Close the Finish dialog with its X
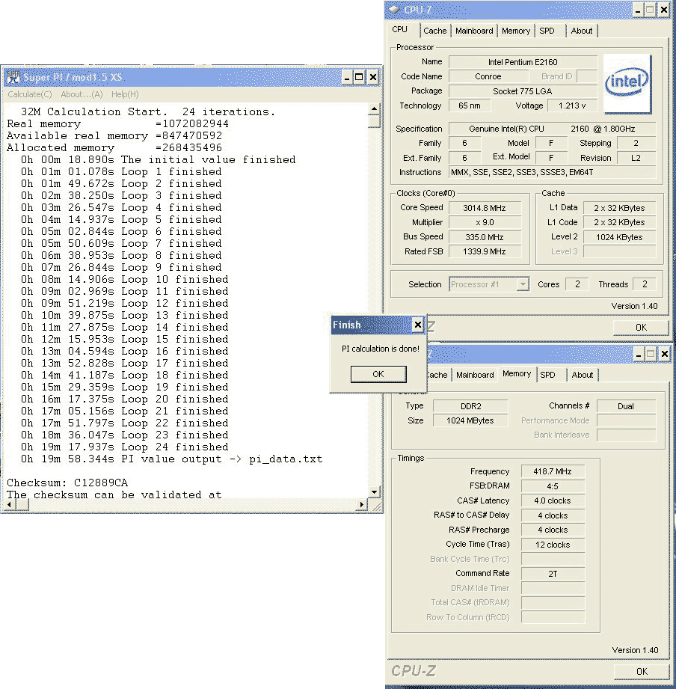The width and height of the screenshot is (676, 689). [418, 325]
